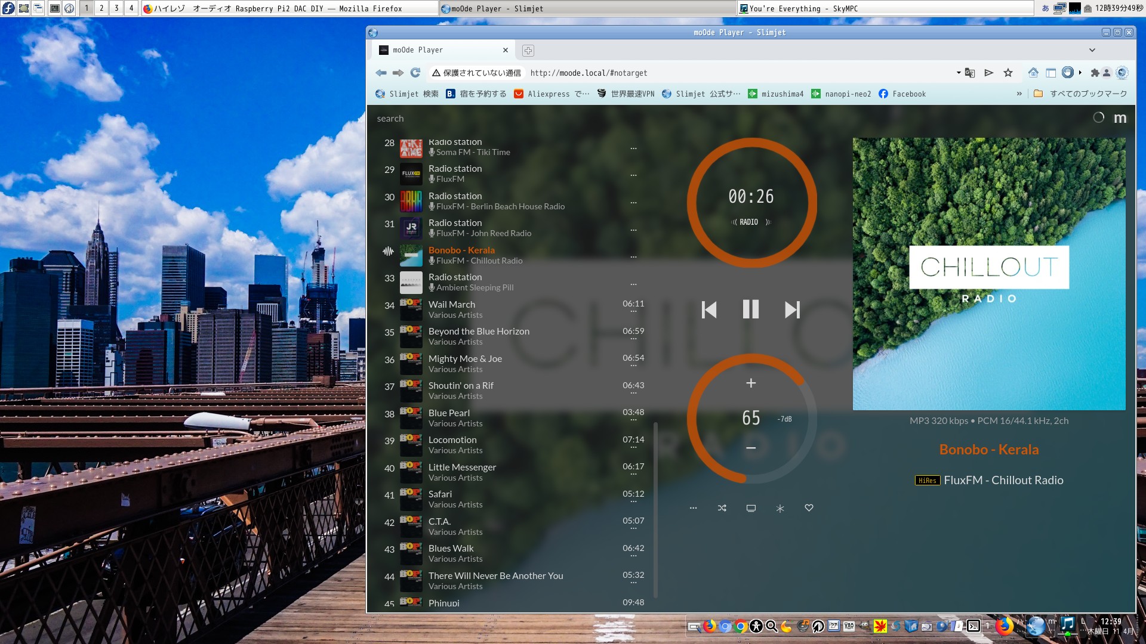1146x644 pixels.
Task: Lower the volume with the minus control
Action: [750, 447]
